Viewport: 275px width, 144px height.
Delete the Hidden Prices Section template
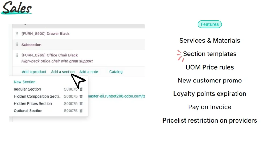(x=81, y=104)
